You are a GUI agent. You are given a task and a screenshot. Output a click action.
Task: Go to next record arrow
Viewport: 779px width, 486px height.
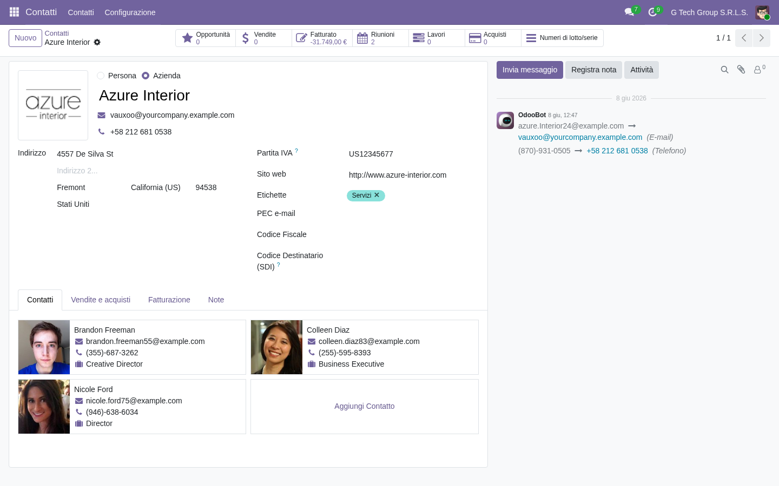(x=762, y=38)
